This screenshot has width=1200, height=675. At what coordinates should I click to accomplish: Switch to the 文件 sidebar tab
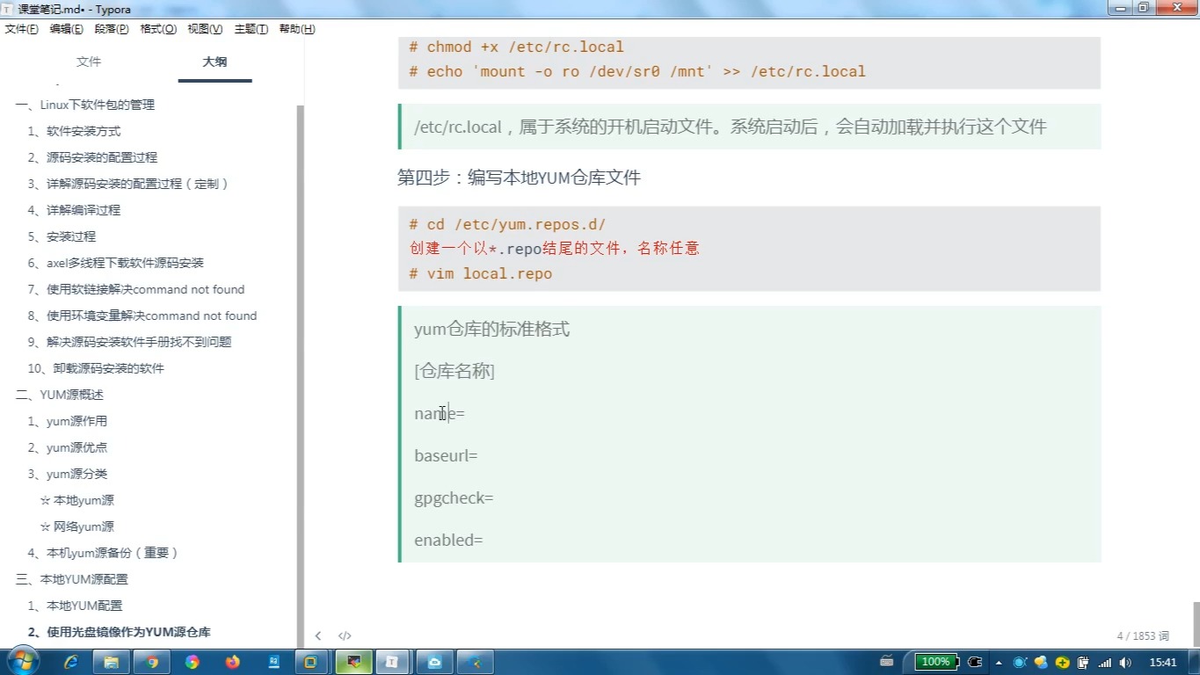89,62
